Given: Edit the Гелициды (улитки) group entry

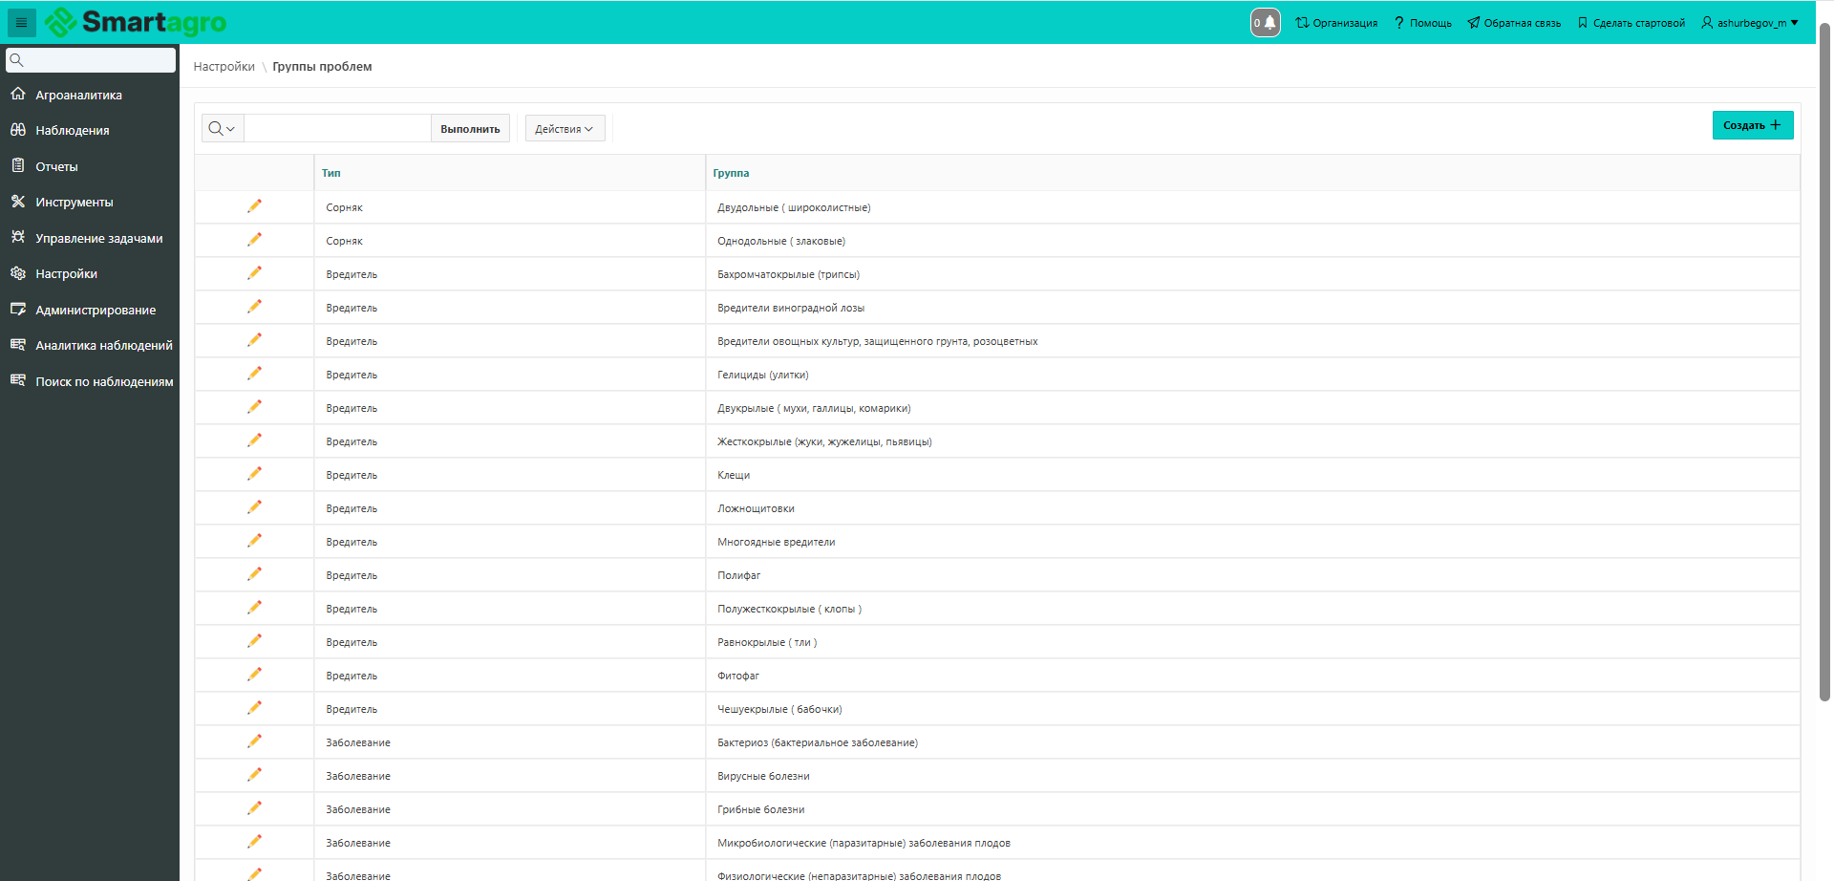Looking at the screenshot, I should click(254, 374).
